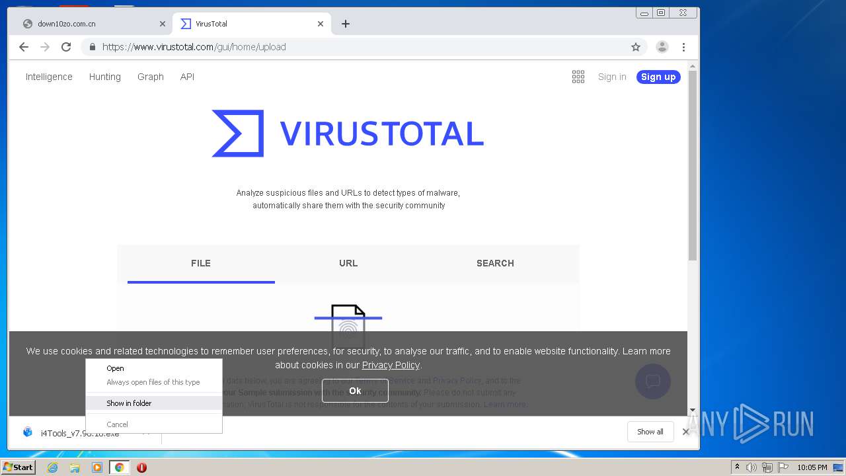The width and height of the screenshot is (846, 476).
Task: Click the Opera taskbar icon
Action: point(141,467)
